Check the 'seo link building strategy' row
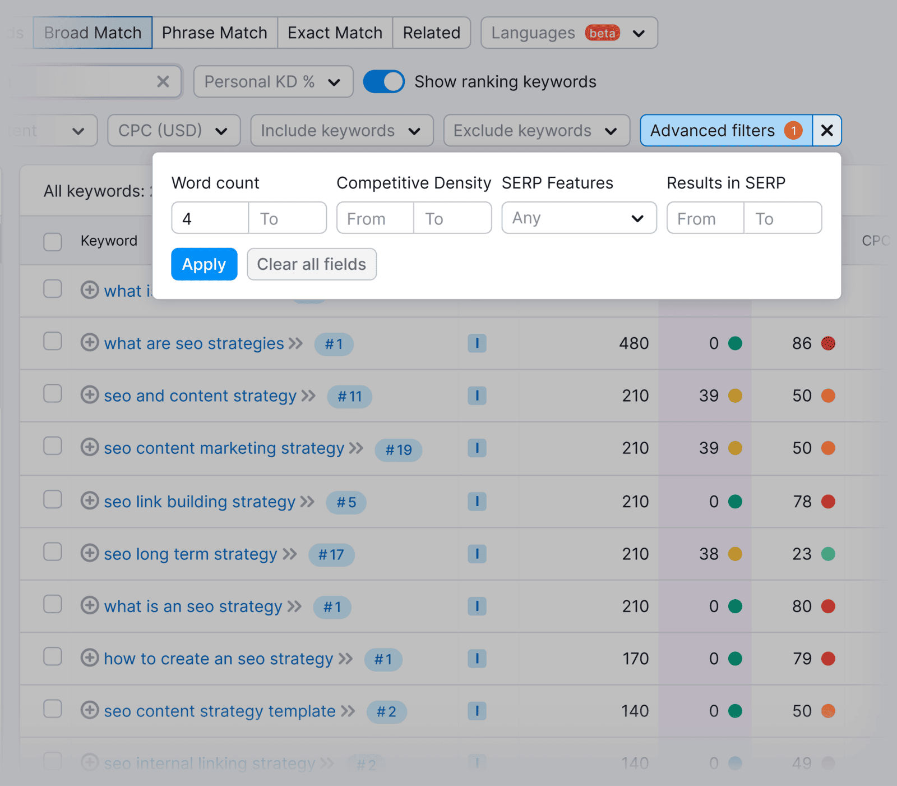The width and height of the screenshot is (897, 786). tap(53, 499)
